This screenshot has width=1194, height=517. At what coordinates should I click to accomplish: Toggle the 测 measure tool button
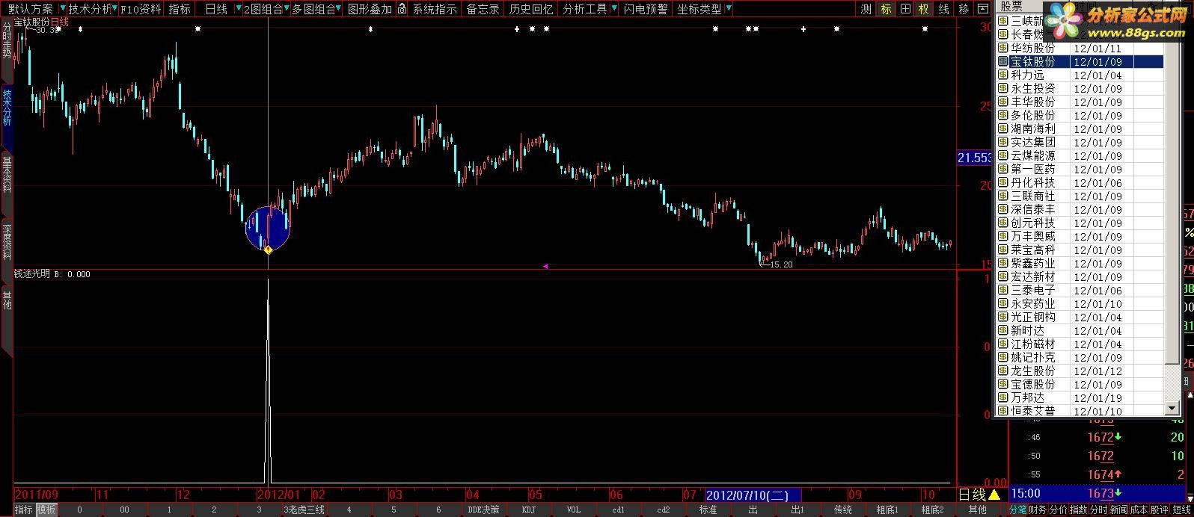point(866,9)
